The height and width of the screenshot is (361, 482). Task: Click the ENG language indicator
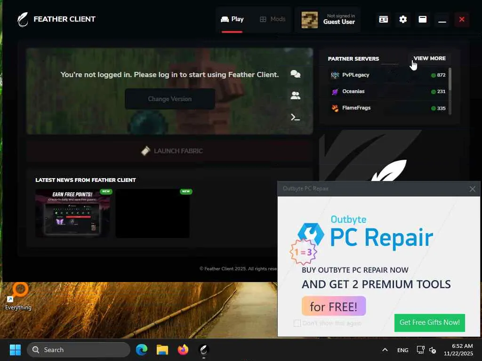pyautogui.click(x=403, y=350)
